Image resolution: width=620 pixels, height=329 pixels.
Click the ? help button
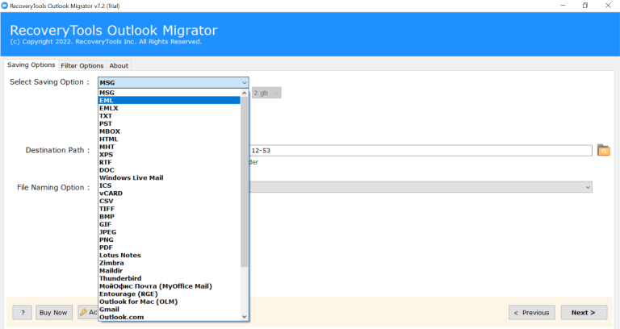tap(23, 312)
